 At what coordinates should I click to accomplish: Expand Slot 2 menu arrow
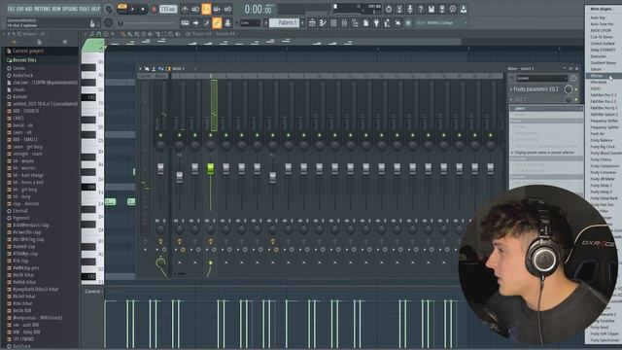pos(511,99)
